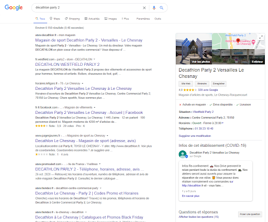Click the Horaires Ouvert status text
This screenshot has height=222, width=268.
197,123
